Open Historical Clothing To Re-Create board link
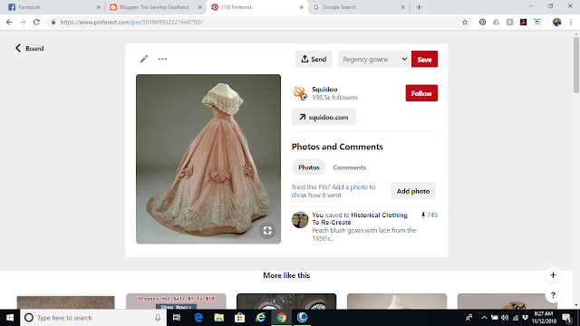 click(x=360, y=218)
